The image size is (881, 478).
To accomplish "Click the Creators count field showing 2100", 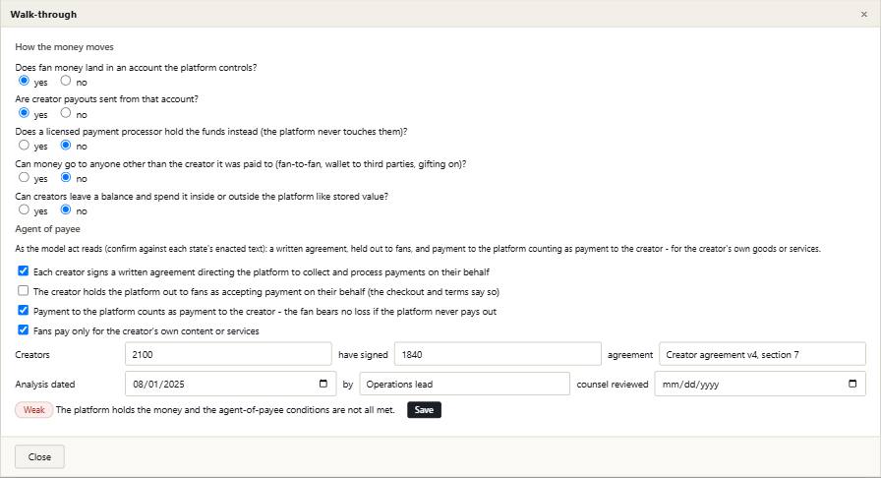I will coord(228,354).
